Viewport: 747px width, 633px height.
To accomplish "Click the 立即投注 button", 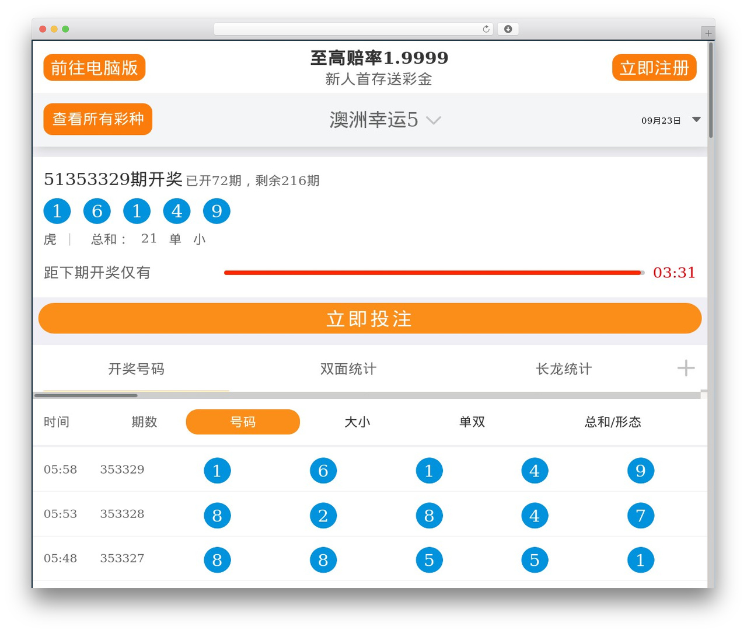I will coord(370,318).
